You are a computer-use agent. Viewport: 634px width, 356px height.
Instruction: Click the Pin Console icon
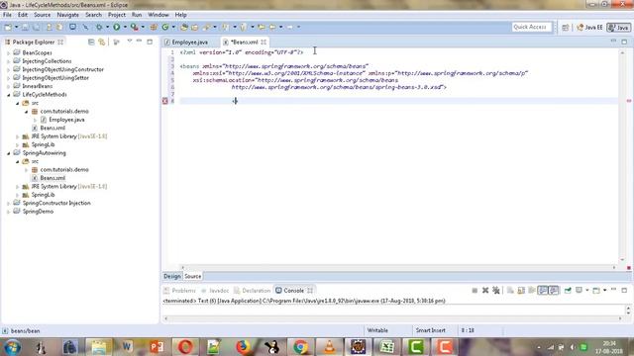[568, 290]
